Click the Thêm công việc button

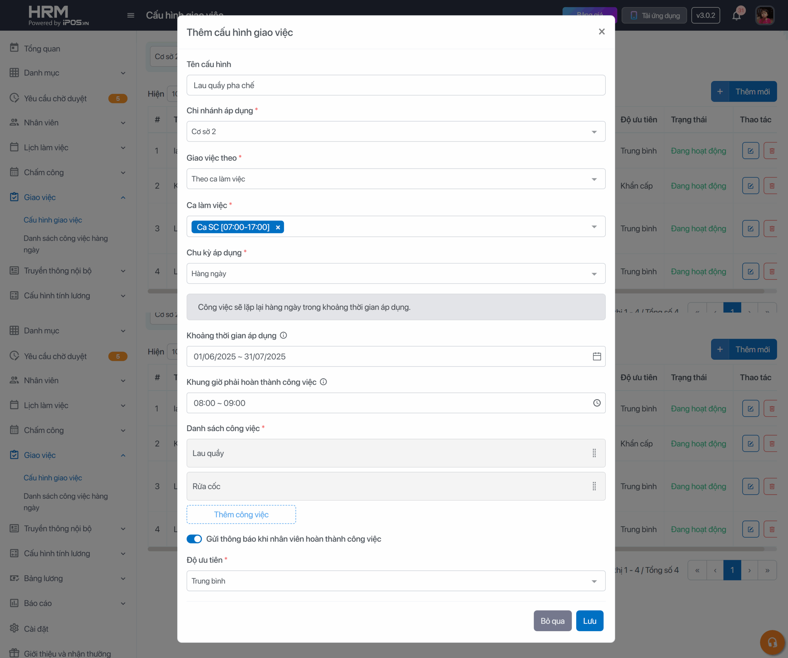pos(241,514)
